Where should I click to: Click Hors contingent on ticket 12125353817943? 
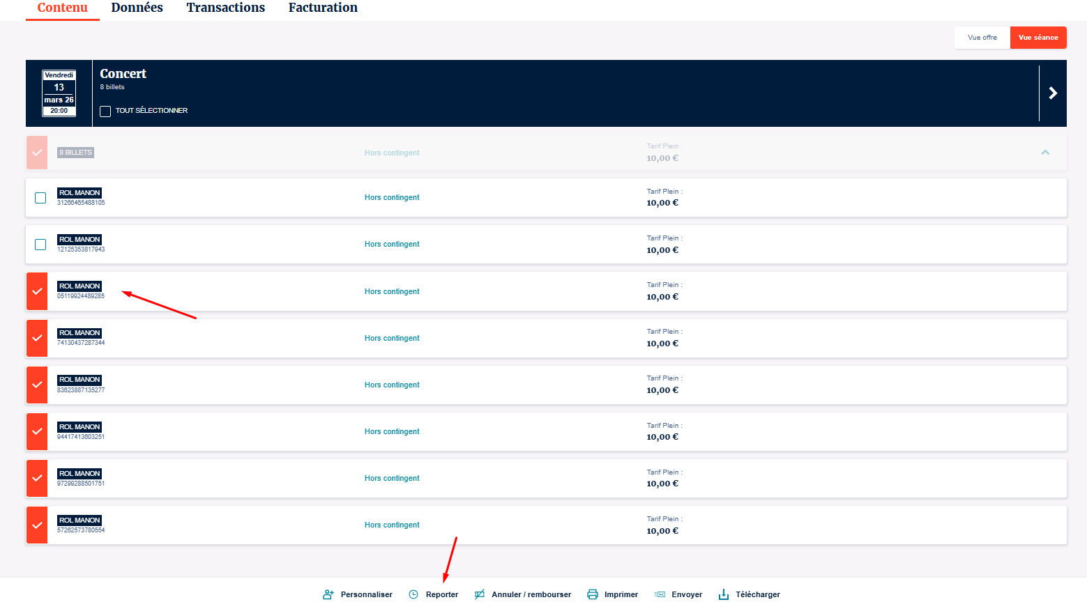click(x=392, y=245)
